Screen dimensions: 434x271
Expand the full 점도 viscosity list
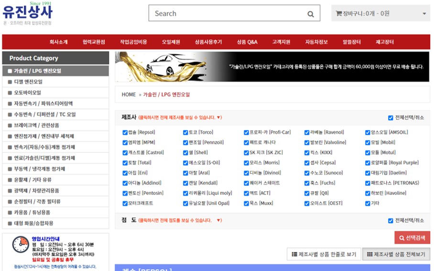coord(180,220)
